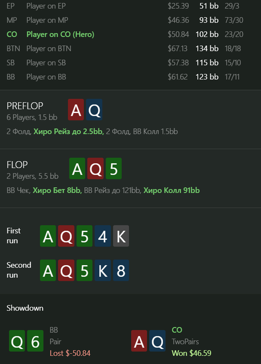Click the blue Queen card in PREFLOP

(x=94, y=110)
